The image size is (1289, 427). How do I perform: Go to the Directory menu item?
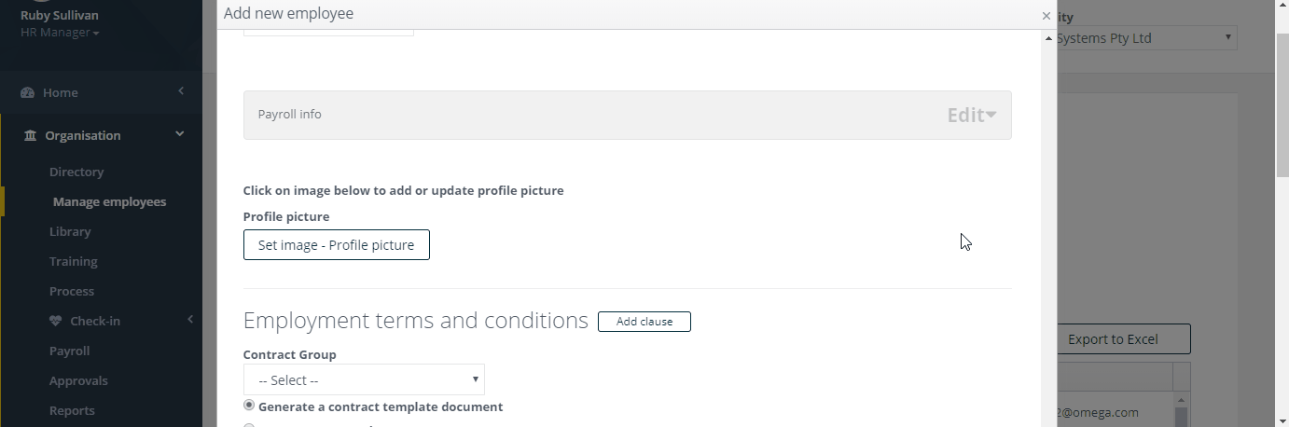point(76,172)
